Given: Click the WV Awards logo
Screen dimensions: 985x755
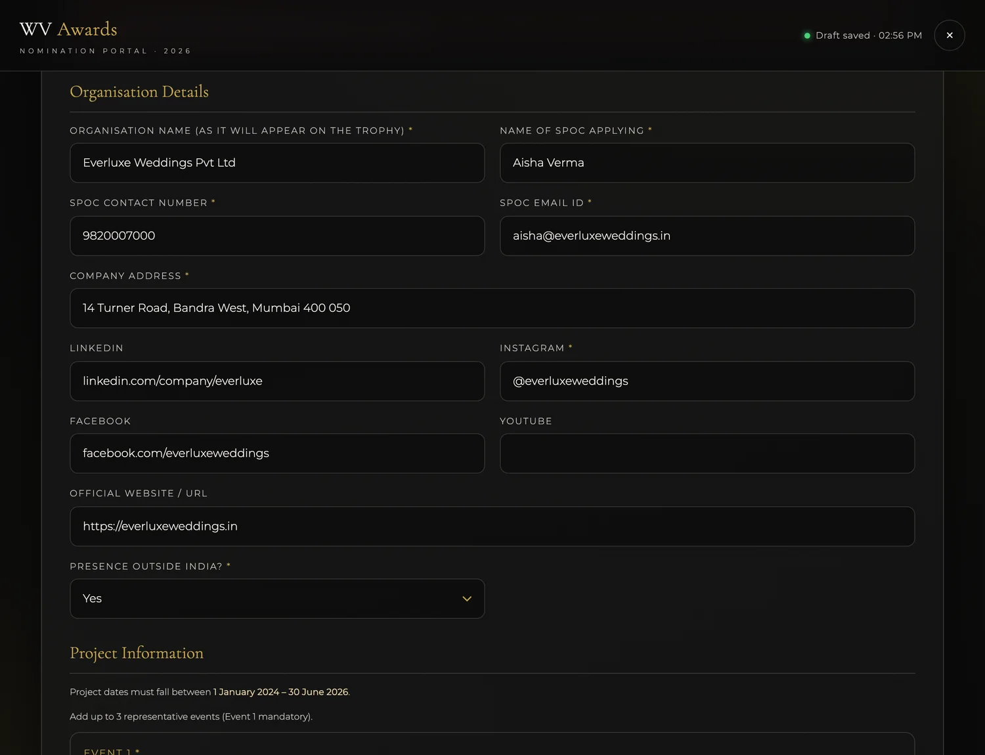Looking at the screenshot, I should [68, 30].
